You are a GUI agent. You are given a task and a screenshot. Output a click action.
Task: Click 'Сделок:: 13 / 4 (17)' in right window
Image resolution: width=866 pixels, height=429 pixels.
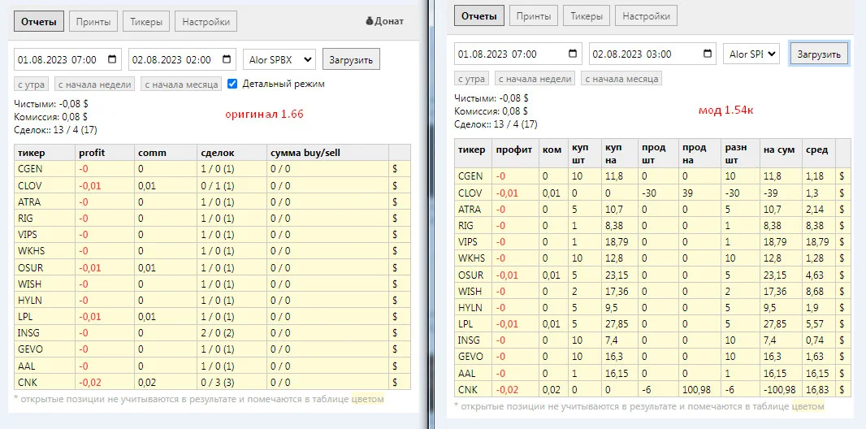tap(496, 124)
